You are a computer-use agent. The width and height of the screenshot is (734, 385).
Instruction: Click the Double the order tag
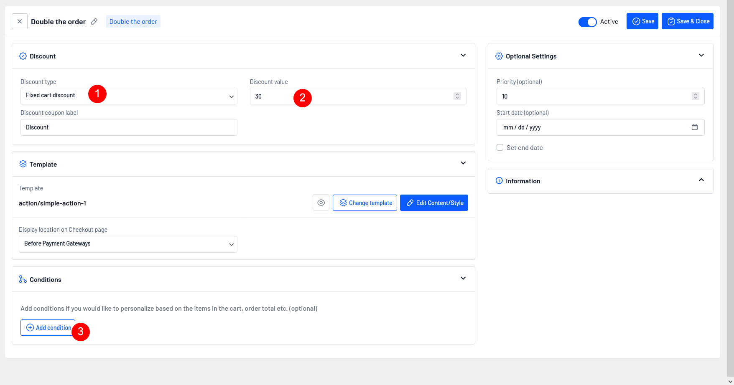pyautogui.click(x=133, y=21)
